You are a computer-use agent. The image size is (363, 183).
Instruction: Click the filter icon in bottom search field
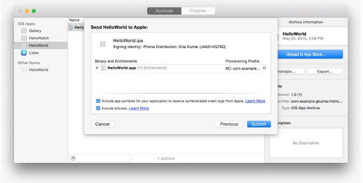pos(73,158)
